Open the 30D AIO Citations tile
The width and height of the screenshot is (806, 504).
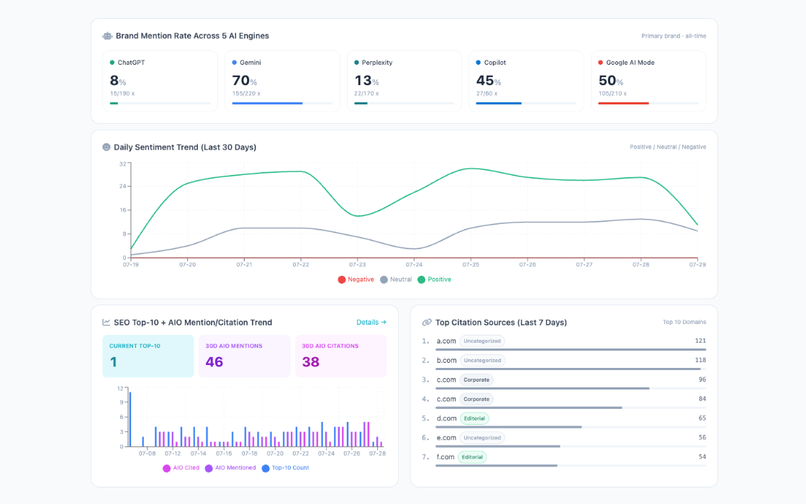(341, 356)
